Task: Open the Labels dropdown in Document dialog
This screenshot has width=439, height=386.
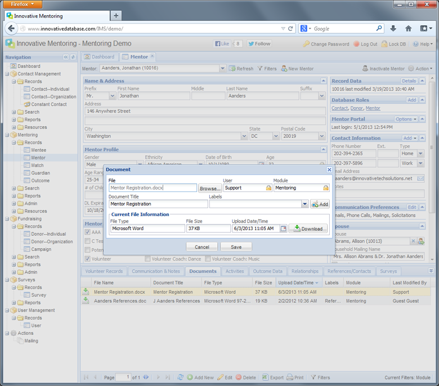Action: tap(305, 204)
